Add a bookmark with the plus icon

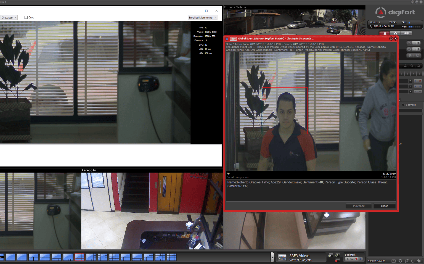[347, 259]
